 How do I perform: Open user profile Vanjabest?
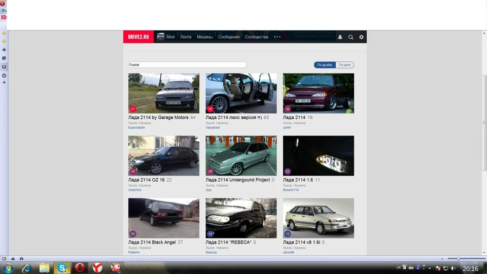213,128
